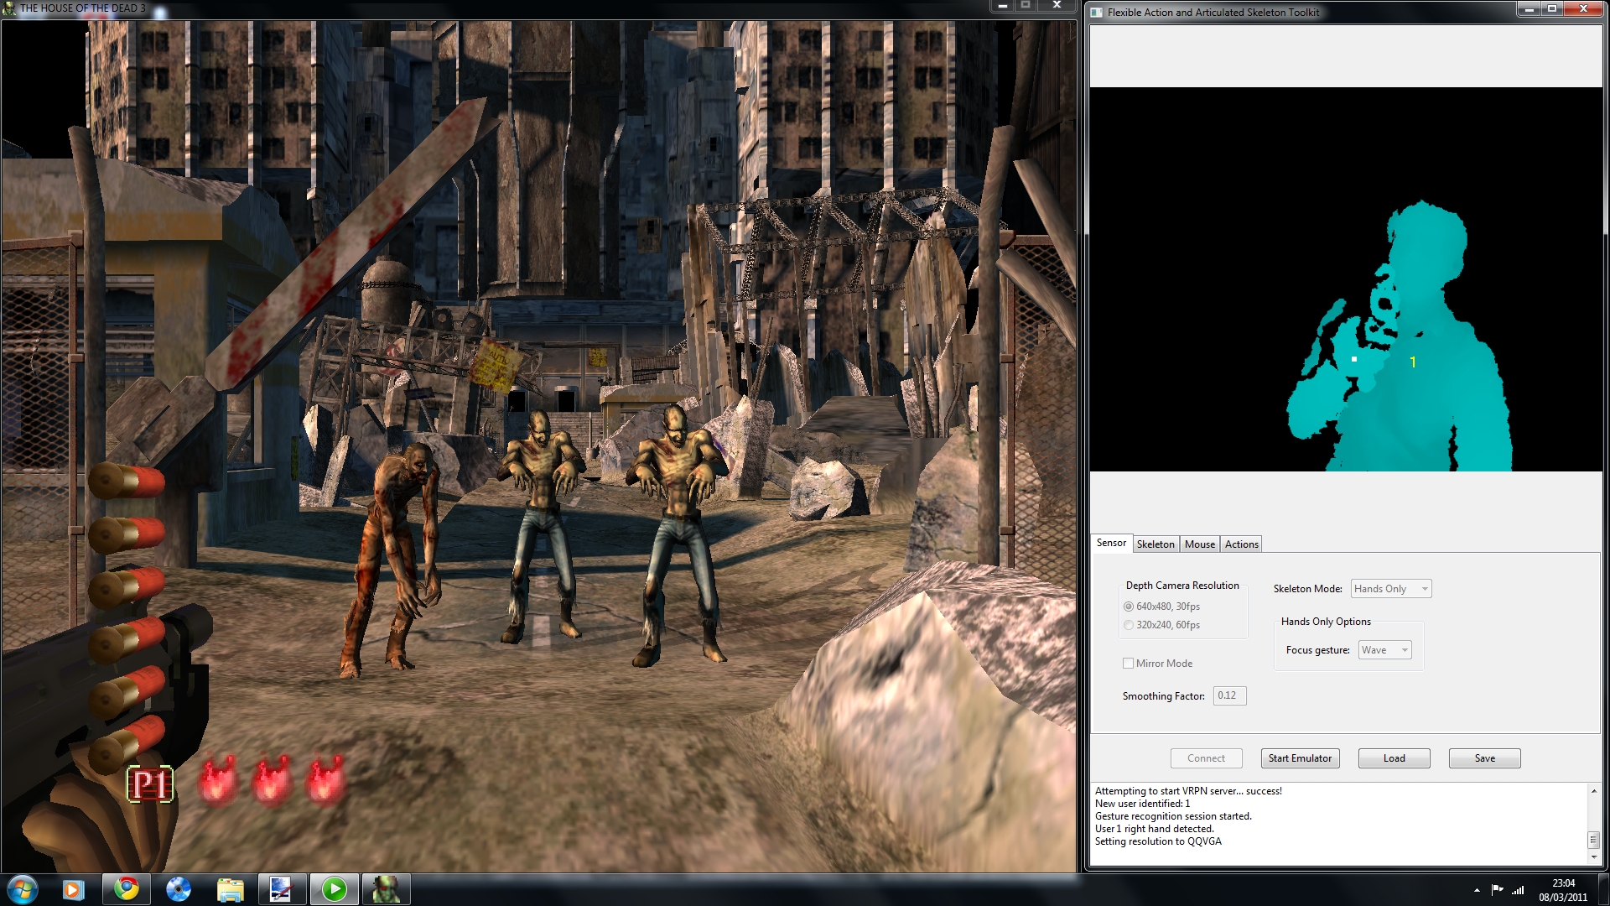Click the 'Depth Camera Resolution' group label
Image resolution: width=1610 pixels, height=906 pixels.
click(1182, 586)
